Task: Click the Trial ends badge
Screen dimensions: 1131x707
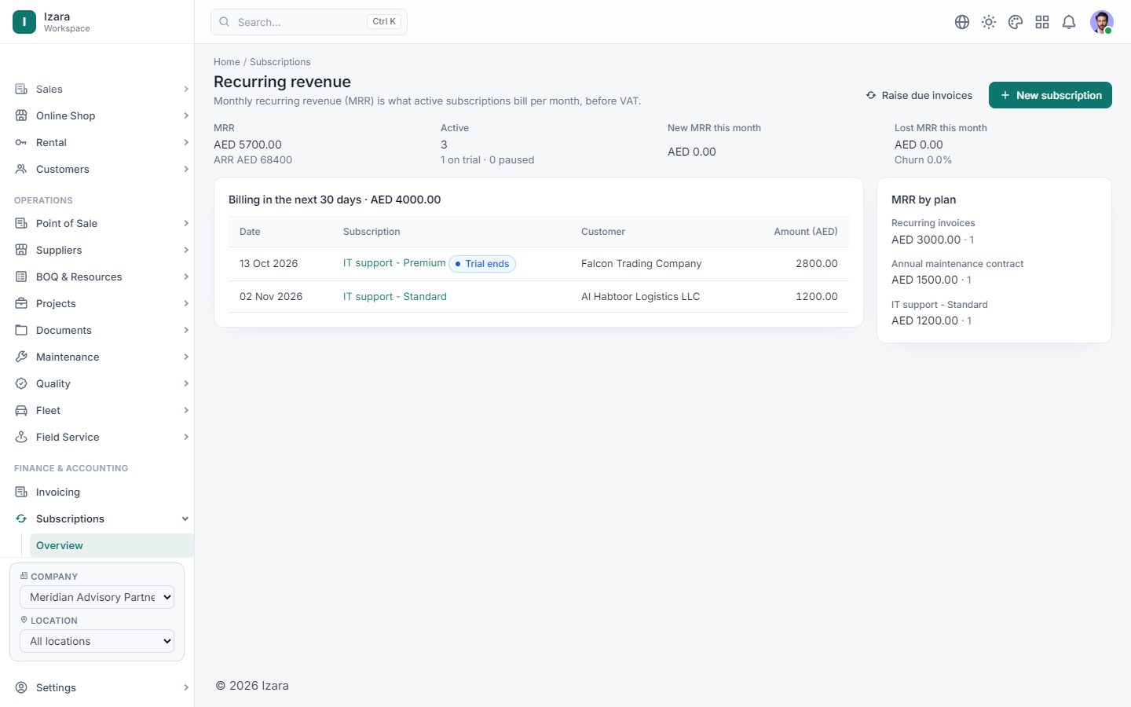Action: (482, 264)
